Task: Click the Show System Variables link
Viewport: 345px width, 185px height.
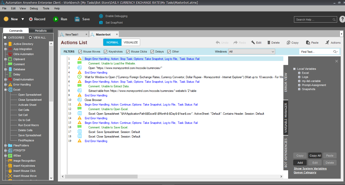Action: [310, 169]
